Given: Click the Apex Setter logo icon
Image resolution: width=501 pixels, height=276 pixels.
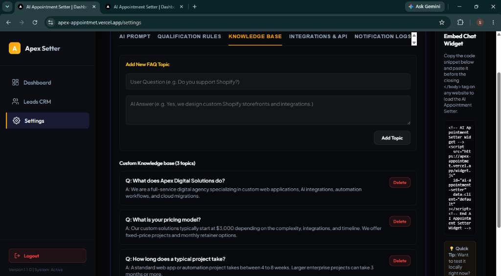Looking at the screenshot, I should tap(15, 48).
